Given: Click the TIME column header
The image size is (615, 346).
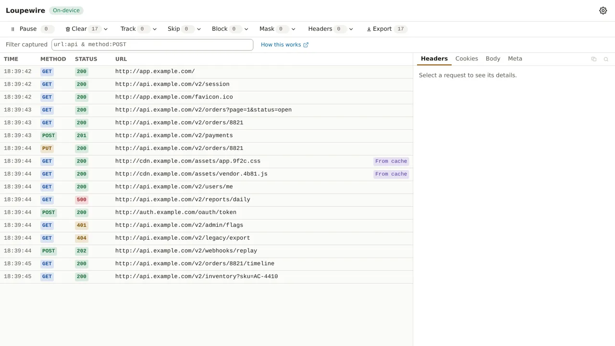Looking at the screenshot, I should coord(11,59).
